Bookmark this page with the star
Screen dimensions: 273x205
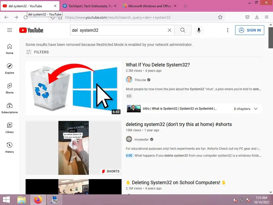point(220,17)
